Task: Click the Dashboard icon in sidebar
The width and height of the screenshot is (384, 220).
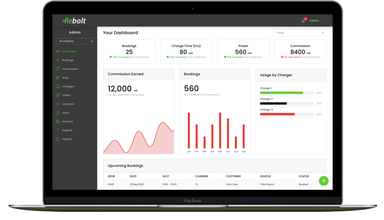Action: (x=58, y=51)
